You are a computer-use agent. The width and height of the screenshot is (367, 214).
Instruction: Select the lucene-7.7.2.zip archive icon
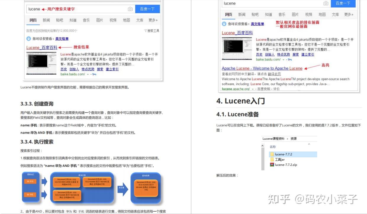coord(272,165)
